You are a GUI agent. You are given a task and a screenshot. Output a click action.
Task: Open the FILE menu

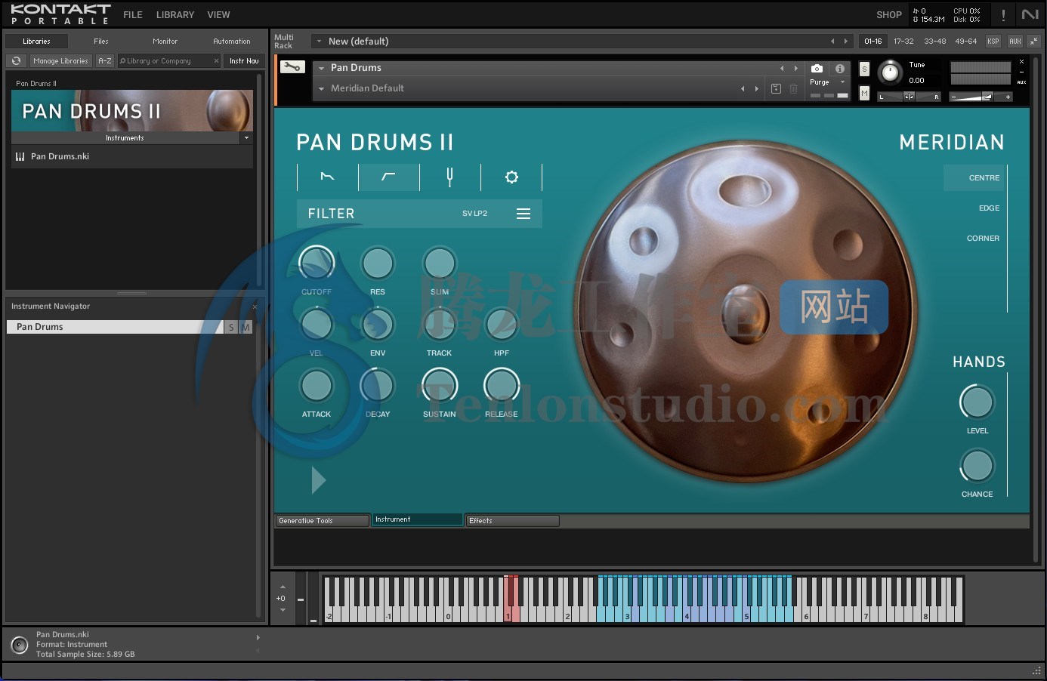[133, 15]
